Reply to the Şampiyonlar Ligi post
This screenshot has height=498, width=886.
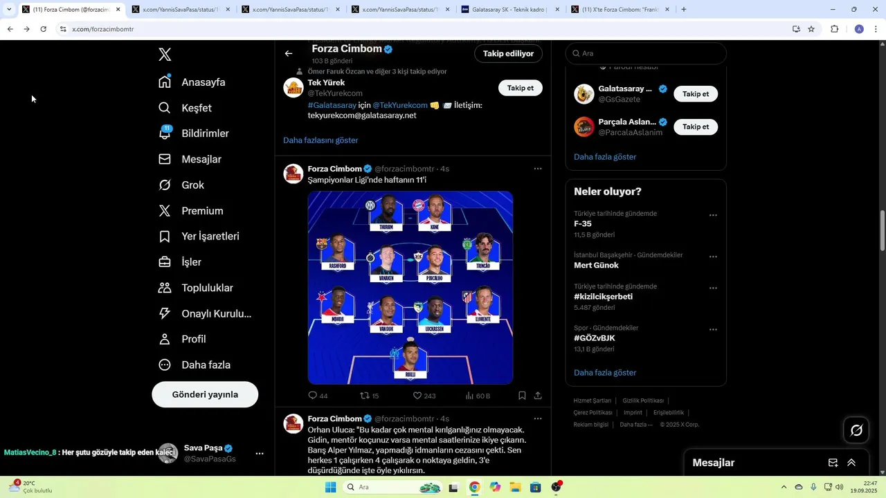tap(313, 396)
